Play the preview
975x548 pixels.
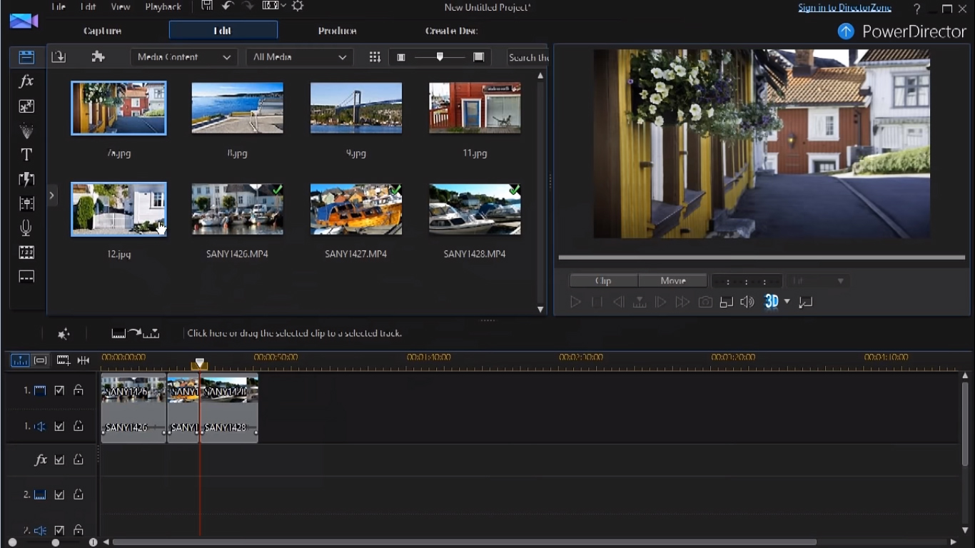(x=575, y=302)
